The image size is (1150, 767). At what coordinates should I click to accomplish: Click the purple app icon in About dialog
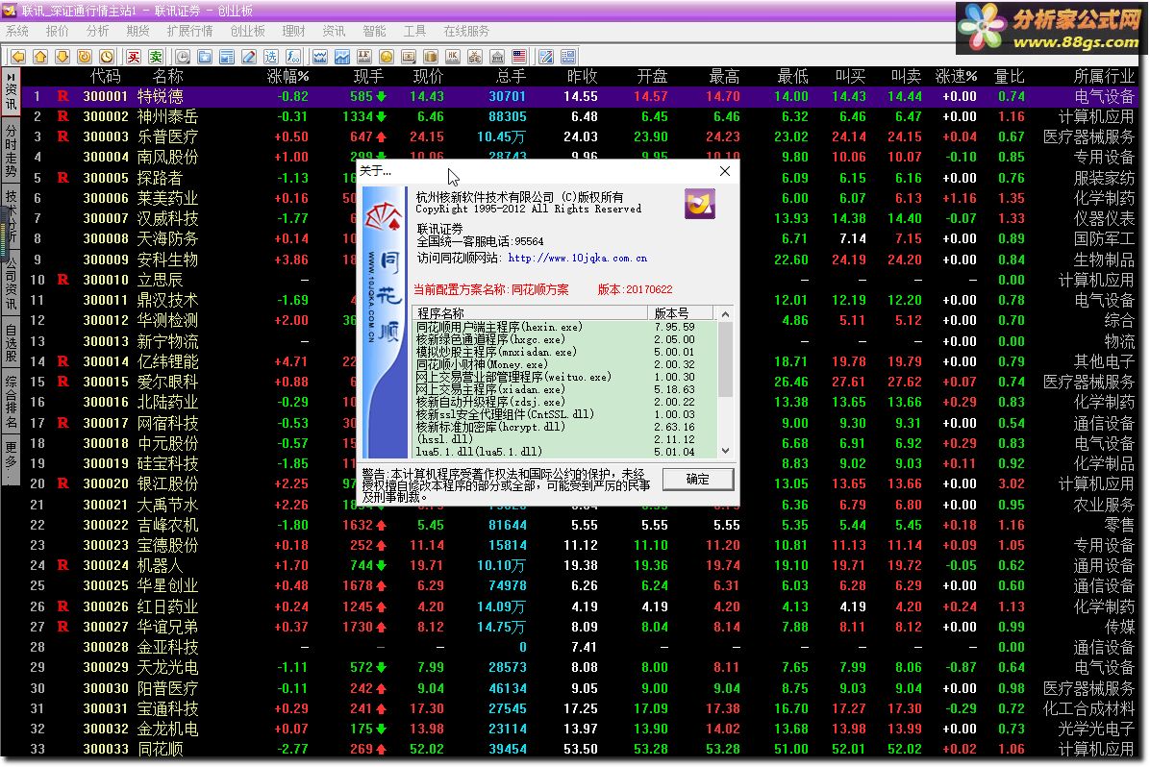(700, 203)
